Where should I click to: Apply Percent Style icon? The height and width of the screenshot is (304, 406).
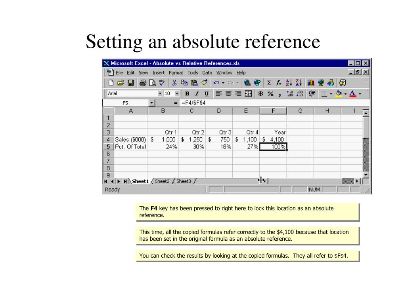click(x=270, y=93)
